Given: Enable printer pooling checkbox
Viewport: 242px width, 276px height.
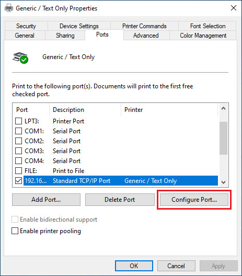Looking at the screenshot, I should pyautogui.click(x=15, y=231).
